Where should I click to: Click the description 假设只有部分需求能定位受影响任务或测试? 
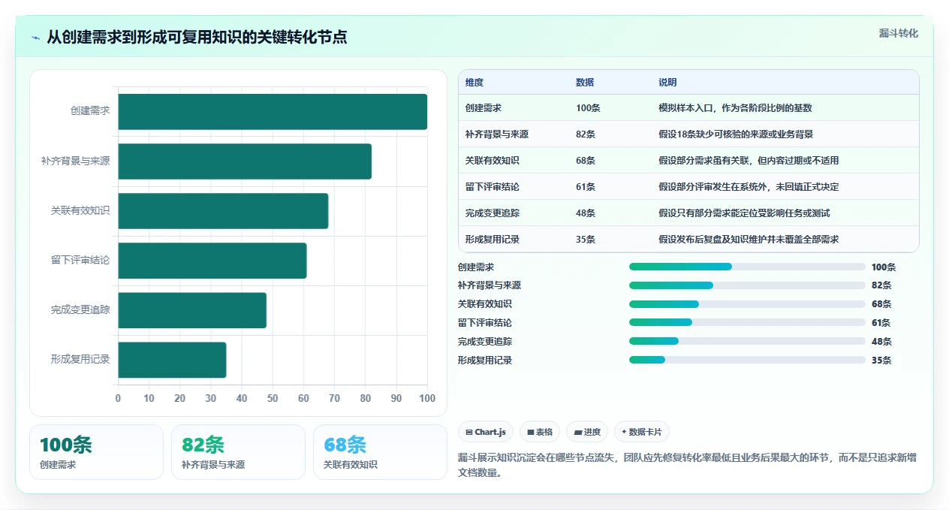744,213
